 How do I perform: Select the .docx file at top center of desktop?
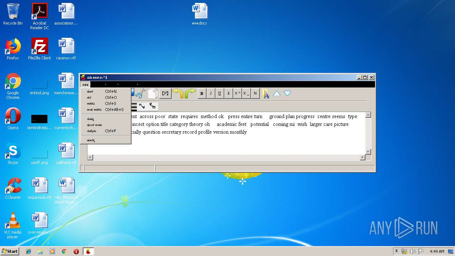pos(200,14)
